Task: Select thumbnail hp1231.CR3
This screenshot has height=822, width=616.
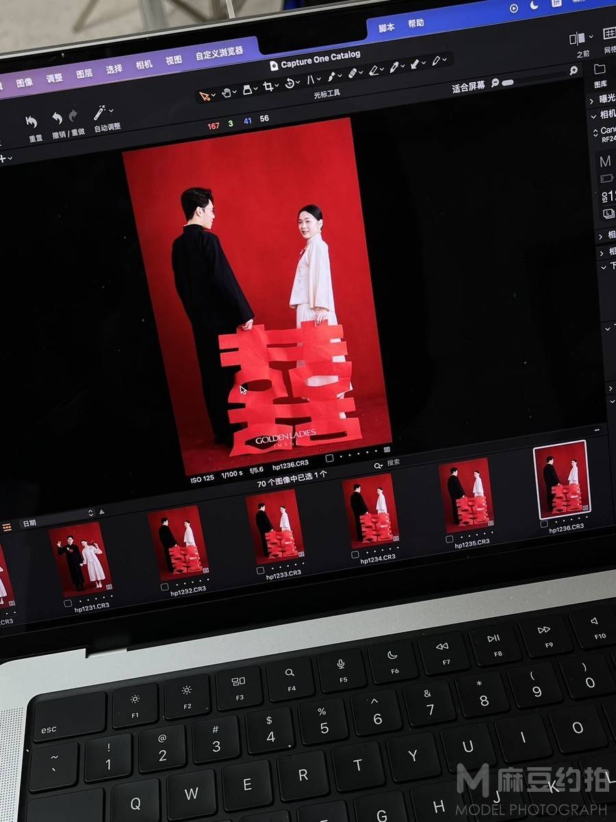Action: pos(81,558)
